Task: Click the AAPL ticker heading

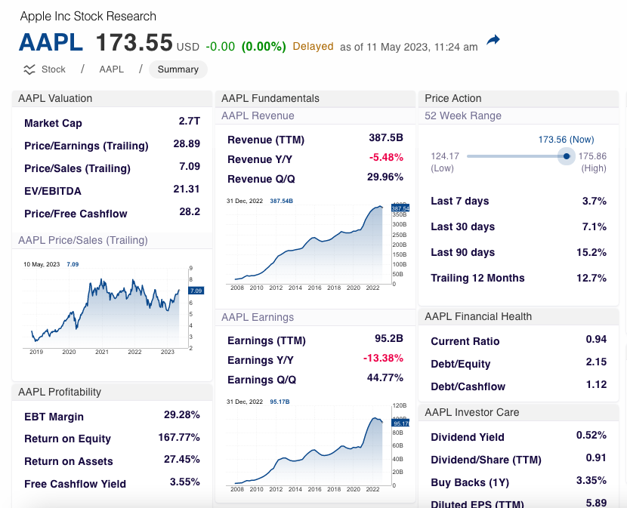Action: 51,42
